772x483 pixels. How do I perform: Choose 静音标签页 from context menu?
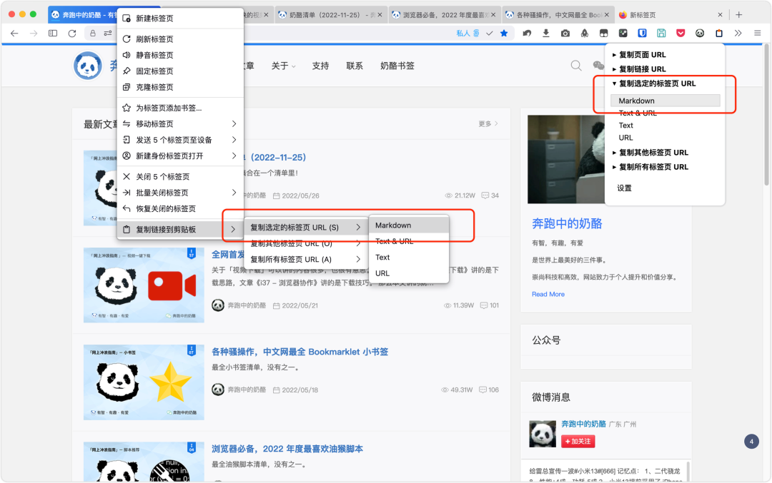[180, 55]
